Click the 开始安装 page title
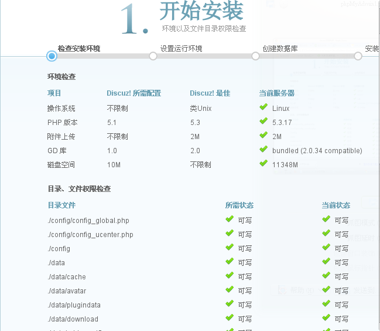This screenshot has height=331, width=380. point(201,11)
